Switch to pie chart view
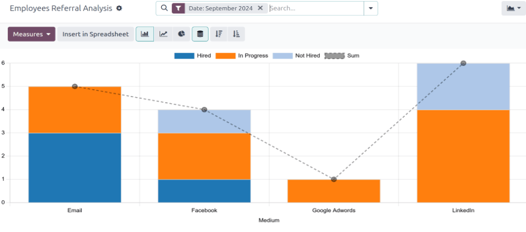This screenshot has height=232, width=526. pyautogui.click(x=182, y=34)
